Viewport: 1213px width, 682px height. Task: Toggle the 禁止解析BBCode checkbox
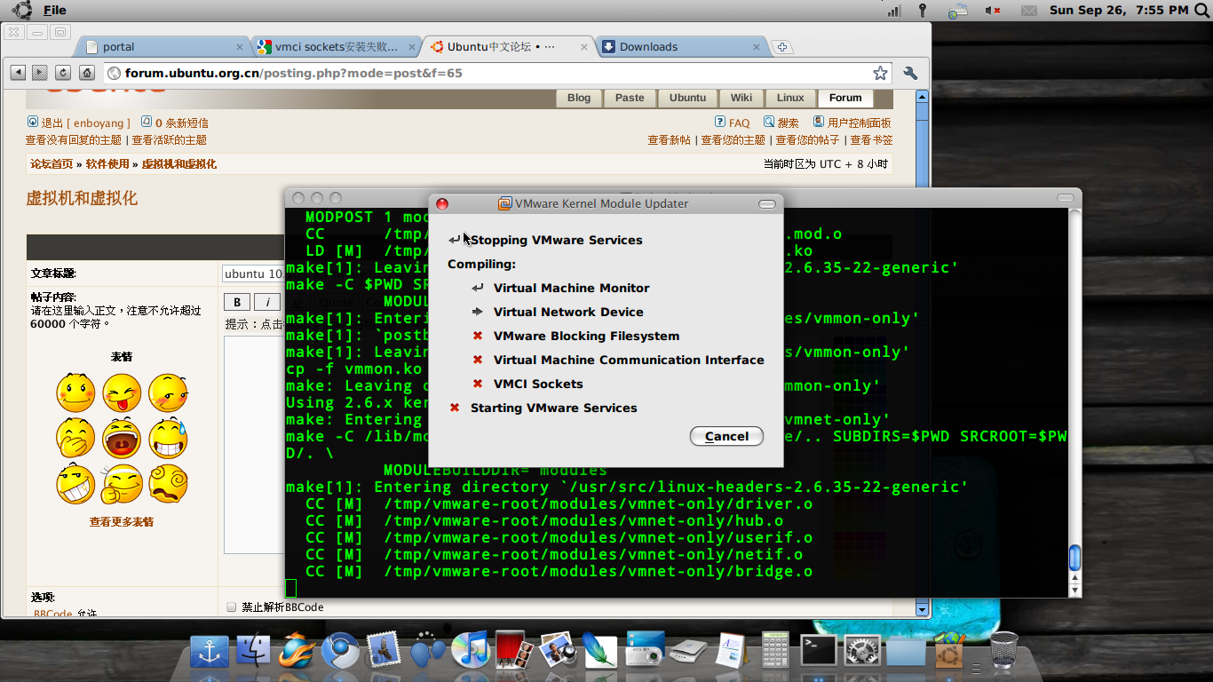(232, 607)
